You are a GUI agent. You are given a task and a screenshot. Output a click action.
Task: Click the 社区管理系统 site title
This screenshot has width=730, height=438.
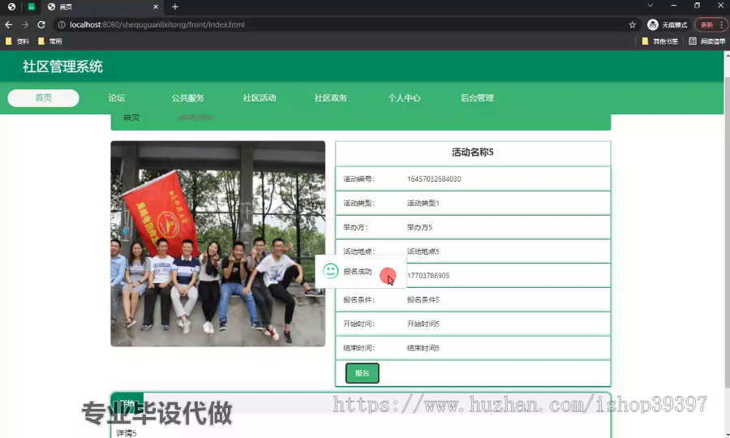[x=62, y=67]
